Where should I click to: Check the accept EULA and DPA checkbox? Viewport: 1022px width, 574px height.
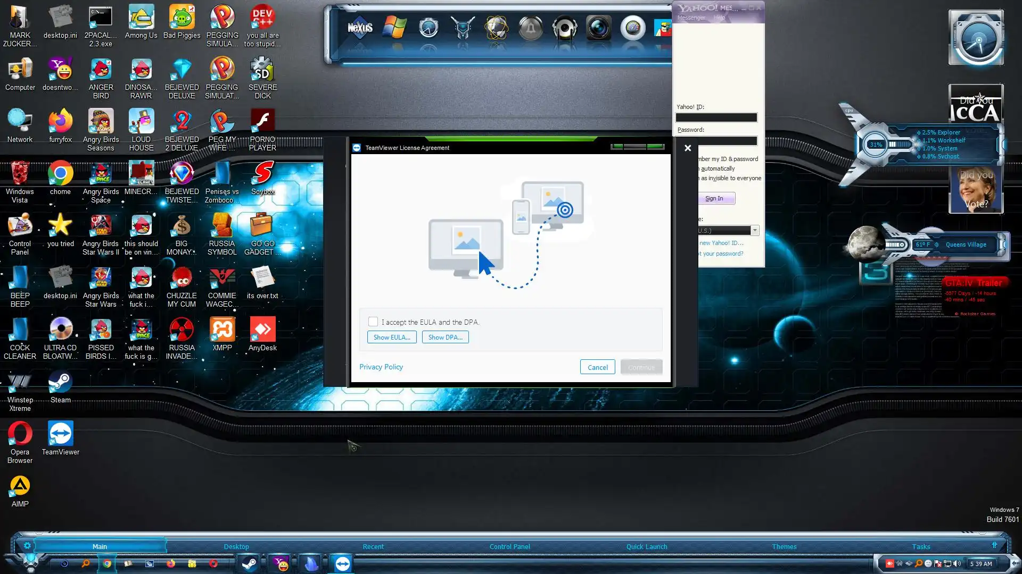click(373, 322)
